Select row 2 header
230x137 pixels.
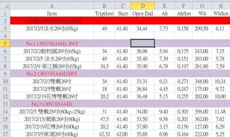click(5, 21)
